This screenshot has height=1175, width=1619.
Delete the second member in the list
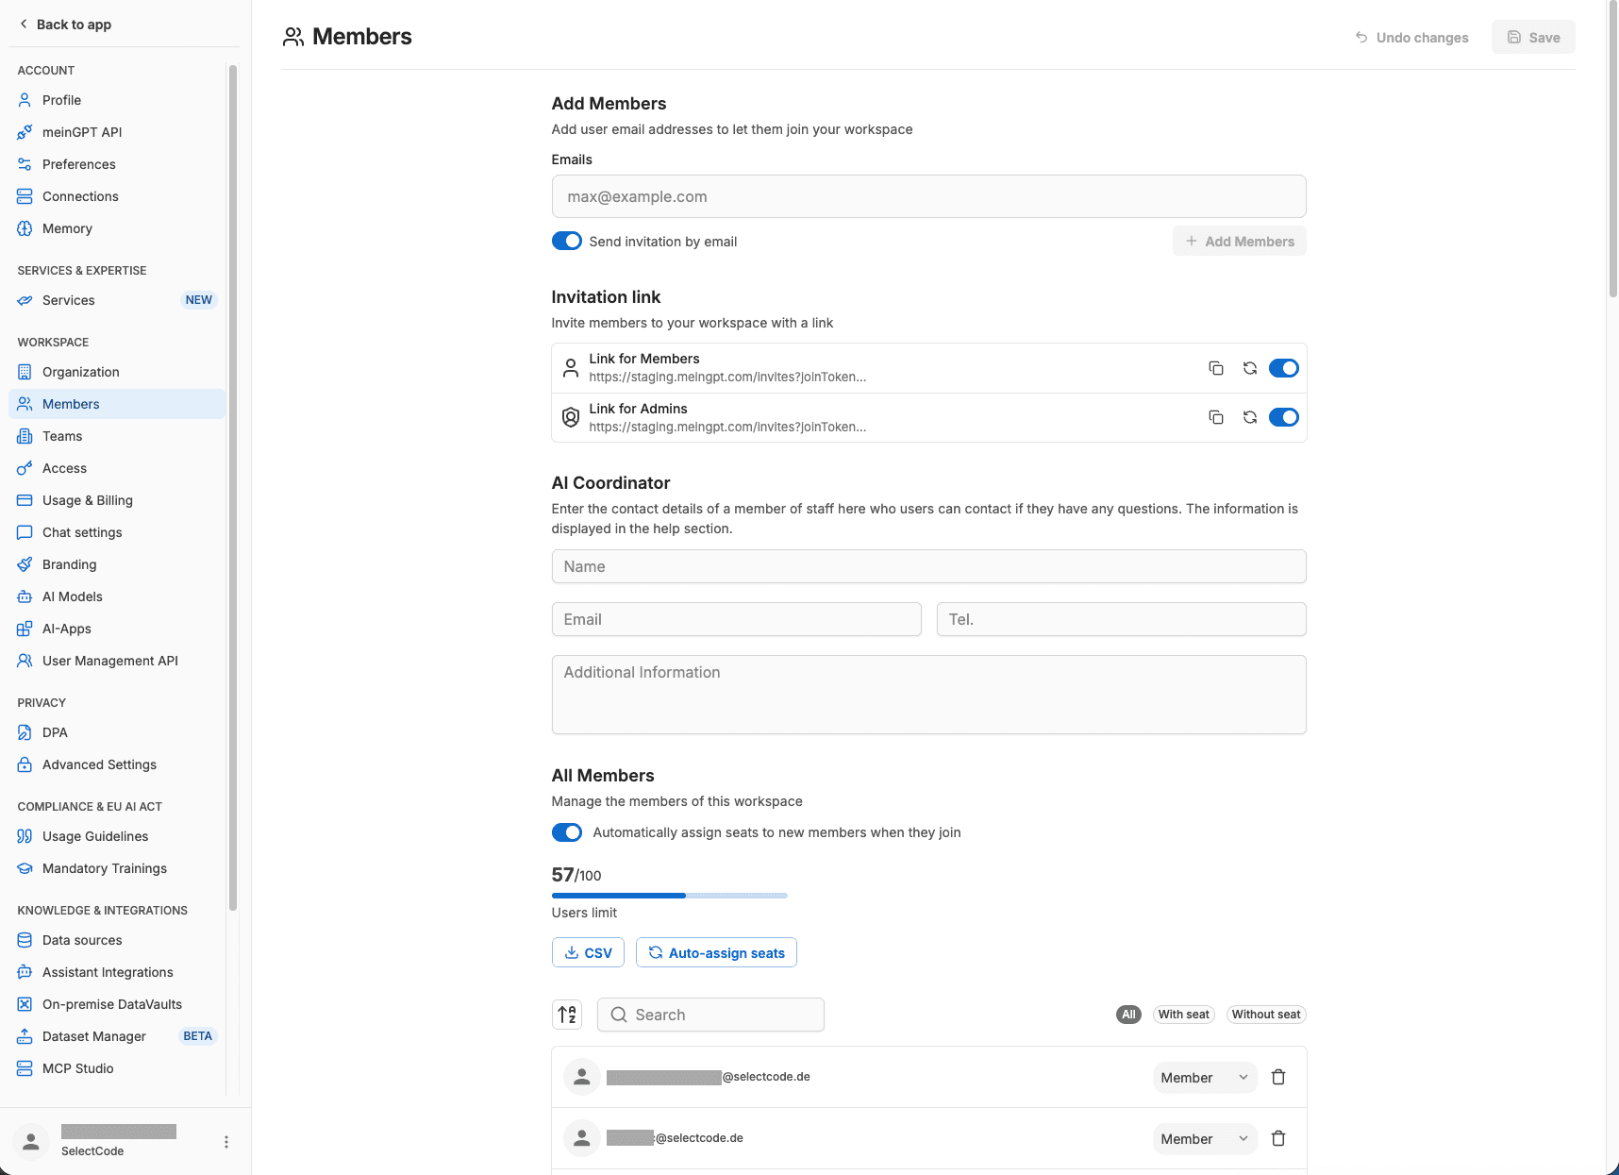click(1278, 1138)
